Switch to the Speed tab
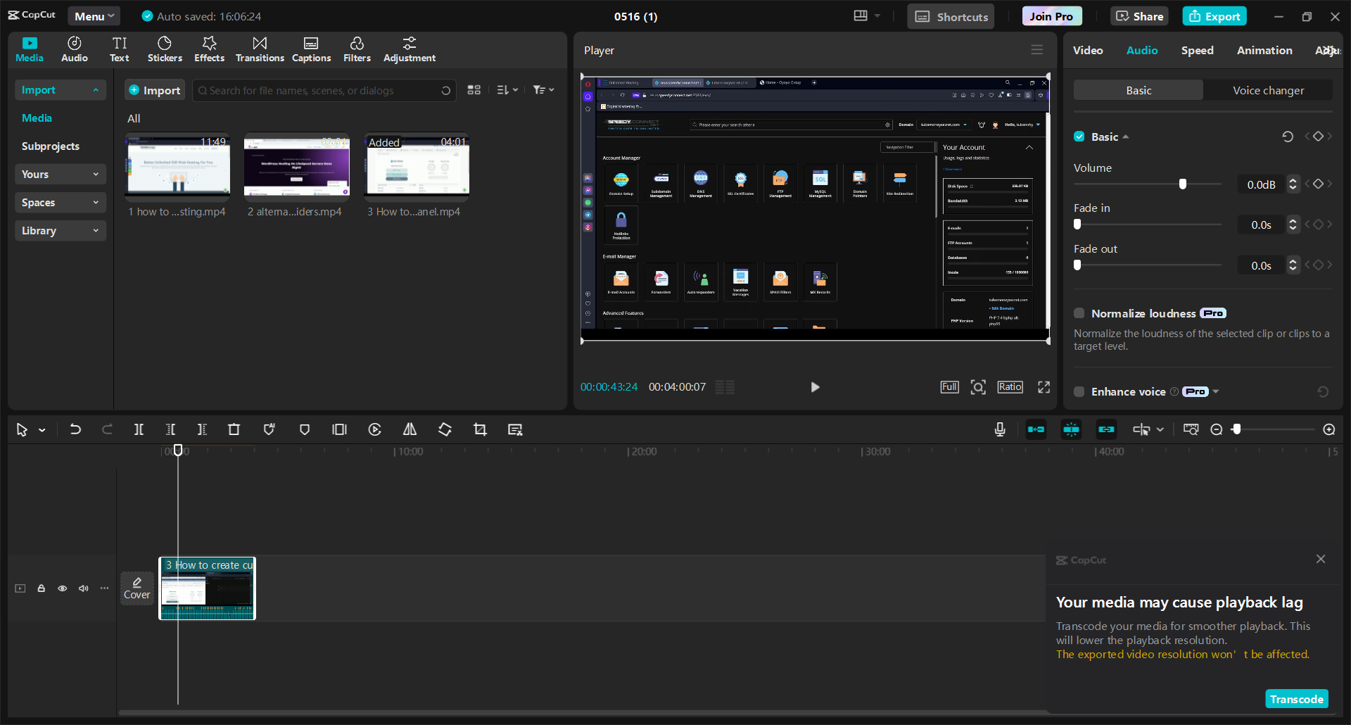Image resolution: width=1351 pixels, height=725 pixels. [x=1197, y=50]
